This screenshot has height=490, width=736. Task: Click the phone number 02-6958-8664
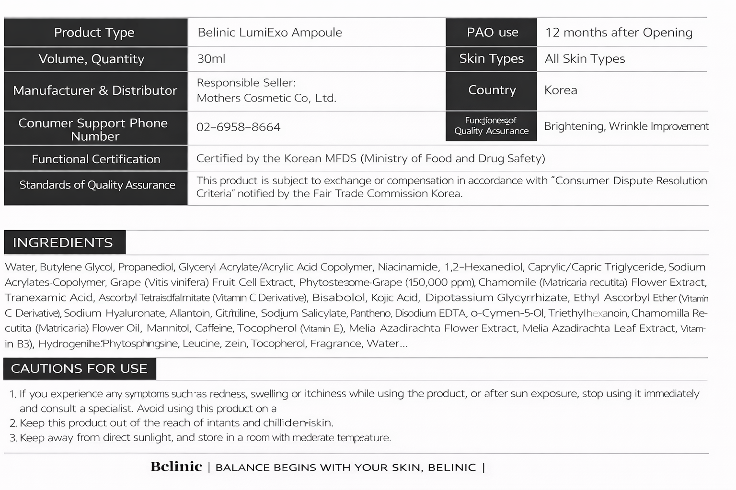coord(238,127)
